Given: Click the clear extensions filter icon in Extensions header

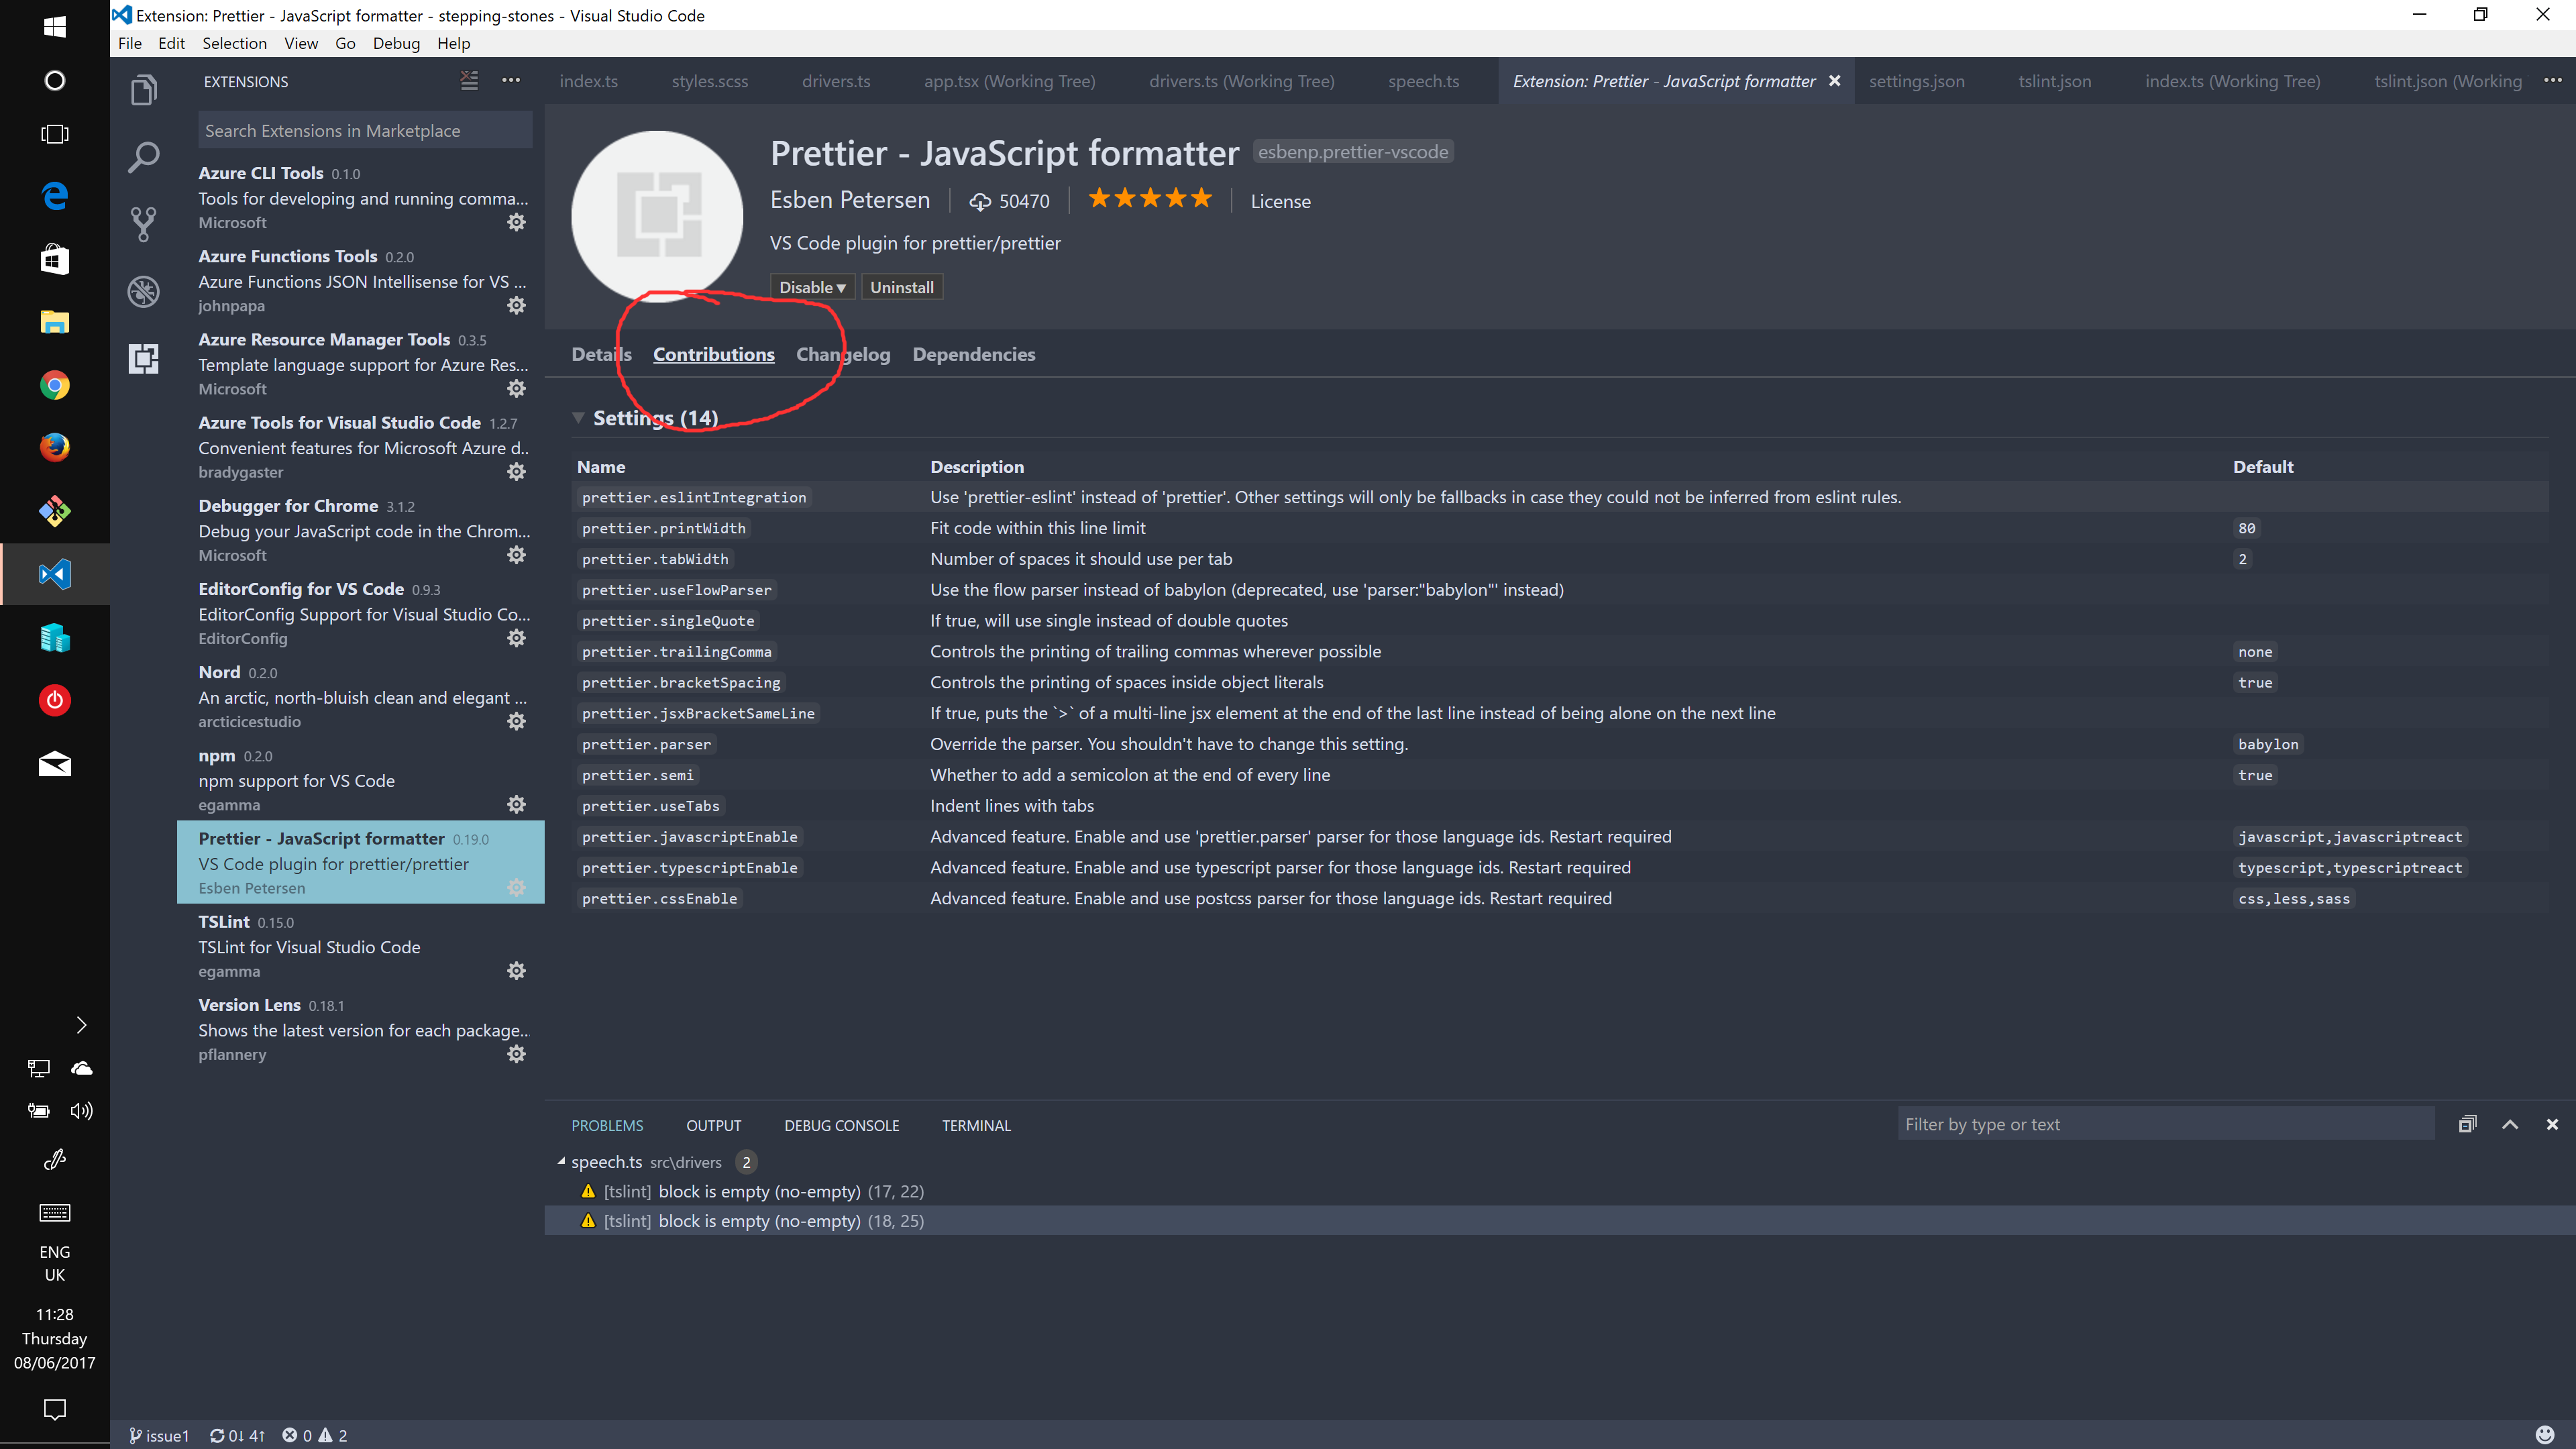Looking at the screenshot, I should pyautogui.click(x=469, y=81).
